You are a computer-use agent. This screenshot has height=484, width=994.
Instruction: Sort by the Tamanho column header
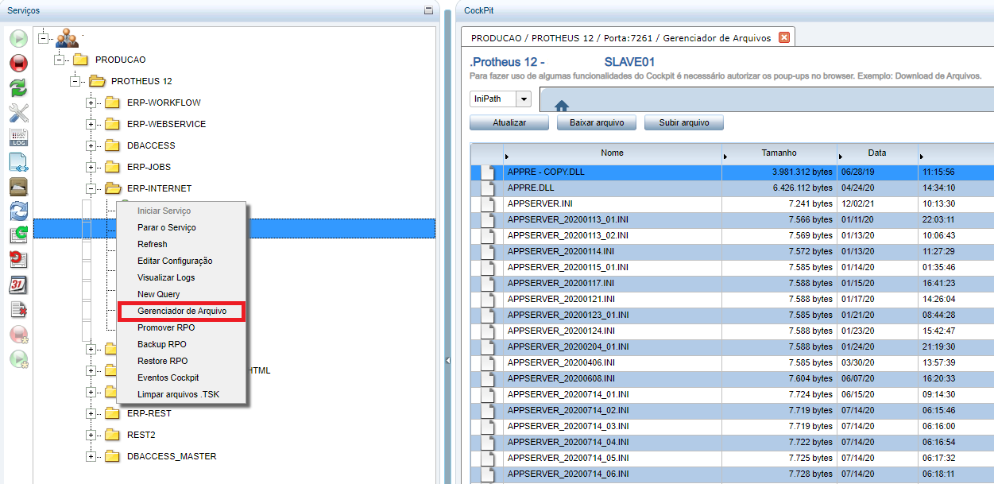(779, 153)
